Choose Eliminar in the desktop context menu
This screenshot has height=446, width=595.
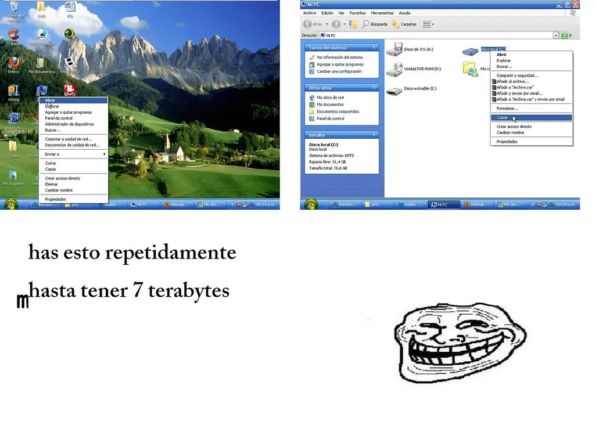coord(74,184)
